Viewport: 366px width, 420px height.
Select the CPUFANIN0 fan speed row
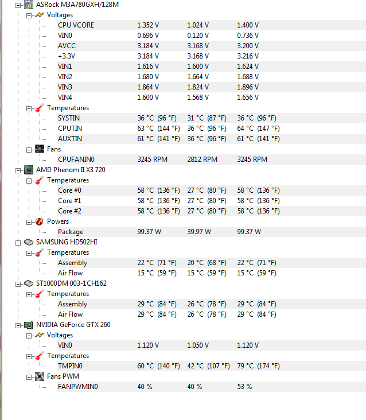[76, 160]
